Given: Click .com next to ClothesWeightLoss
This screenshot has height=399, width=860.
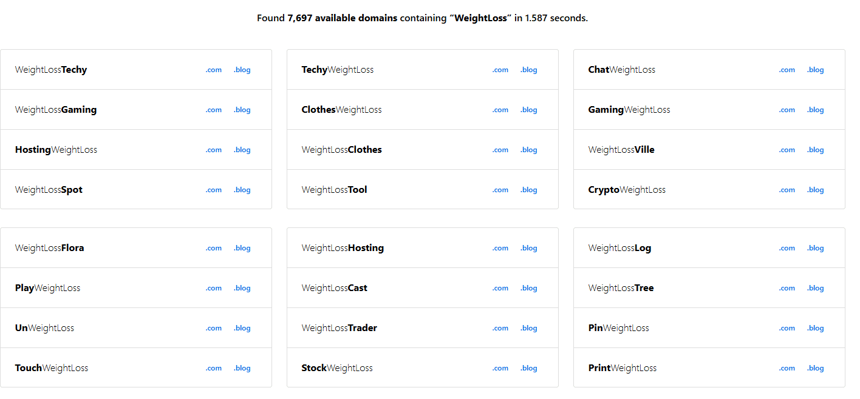Looking at the screenshot, I should (x=500, y=110).
